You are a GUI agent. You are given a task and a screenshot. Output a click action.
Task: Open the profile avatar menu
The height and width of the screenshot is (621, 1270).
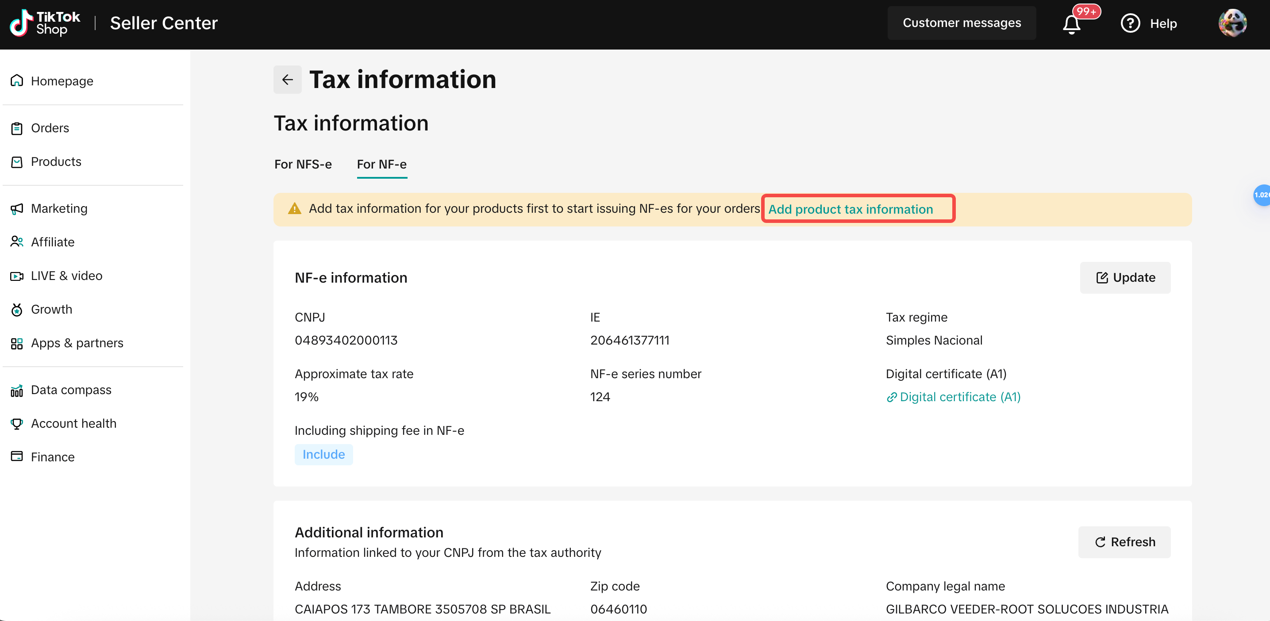1232,23
